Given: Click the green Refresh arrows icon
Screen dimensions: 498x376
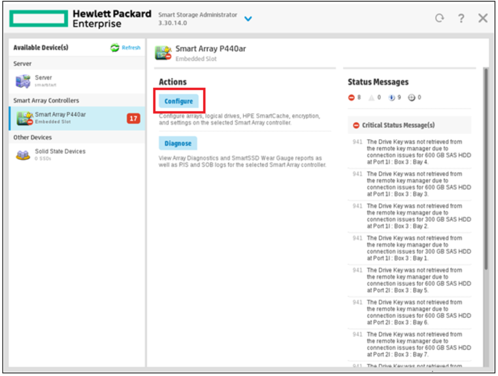Looking at the screenshot, I should (x=115, y=48).
